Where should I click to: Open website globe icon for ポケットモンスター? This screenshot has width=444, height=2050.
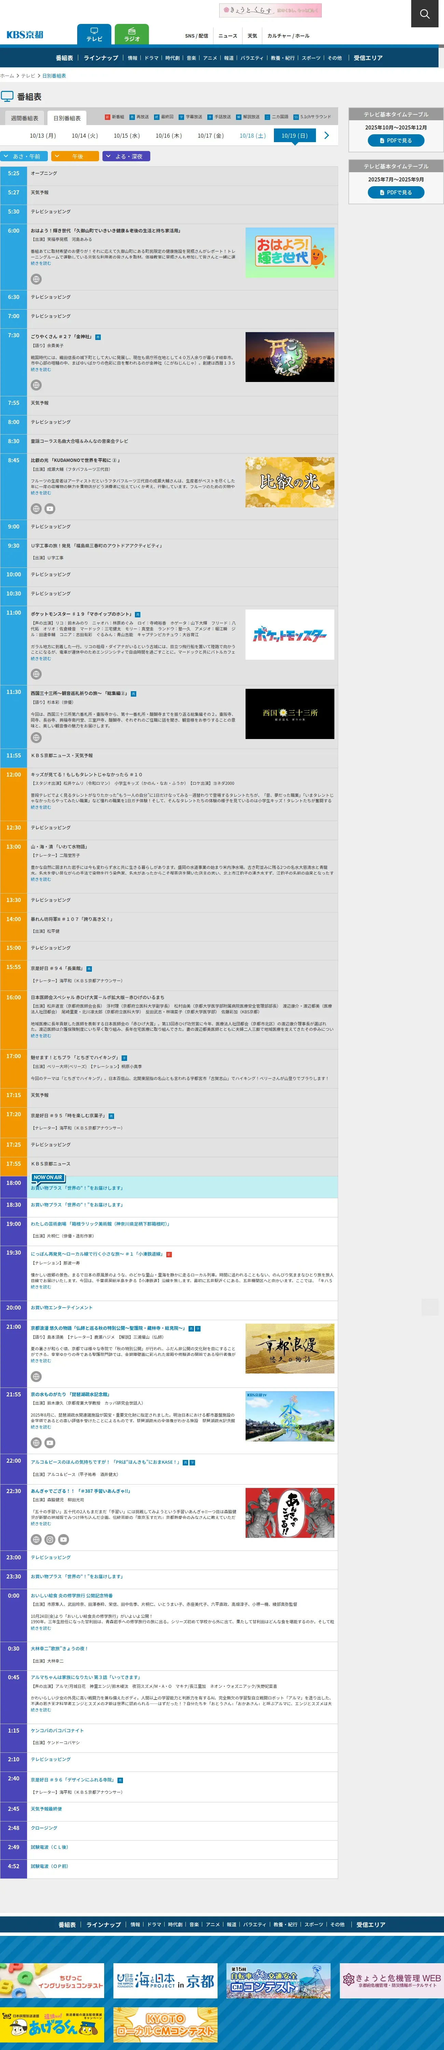tap(36, 674)
